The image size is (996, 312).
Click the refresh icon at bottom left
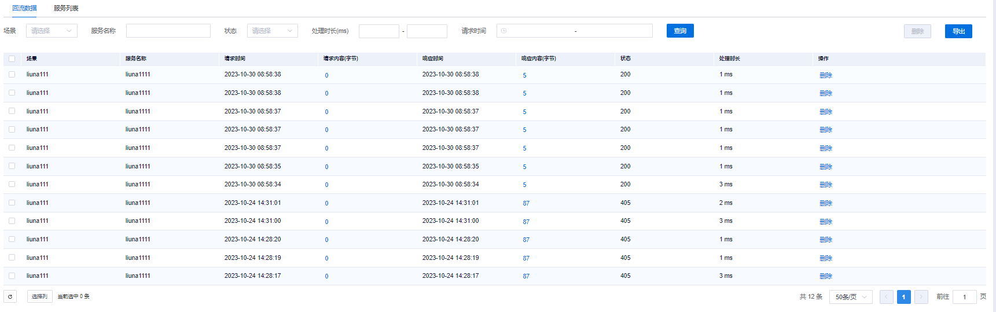pos(10,296)
